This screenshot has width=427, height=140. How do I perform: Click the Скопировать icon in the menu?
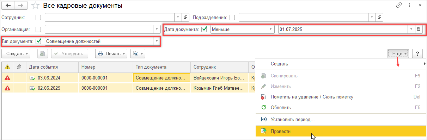coord(263,76)
